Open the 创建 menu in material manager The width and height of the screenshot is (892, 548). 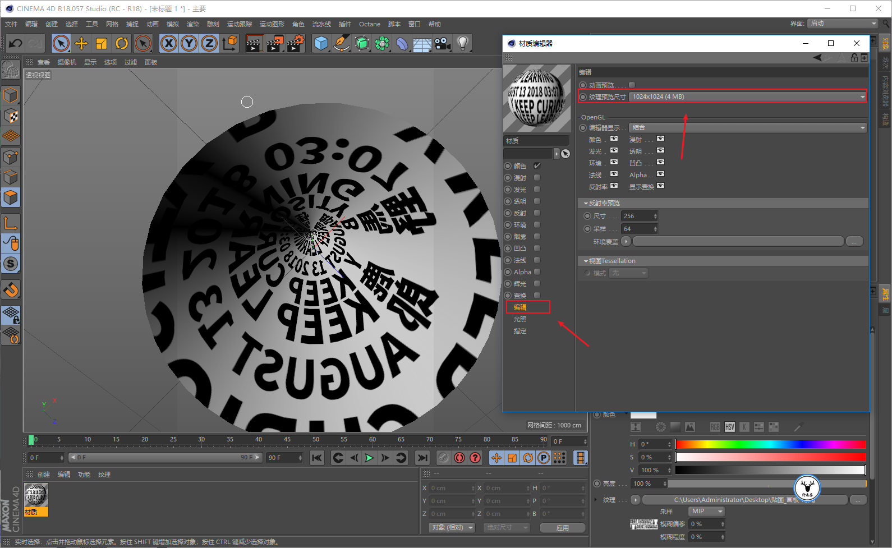44,475
